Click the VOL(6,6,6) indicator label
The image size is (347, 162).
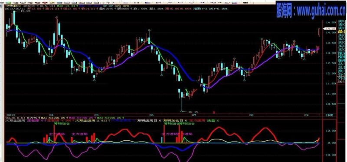[15, 118]
